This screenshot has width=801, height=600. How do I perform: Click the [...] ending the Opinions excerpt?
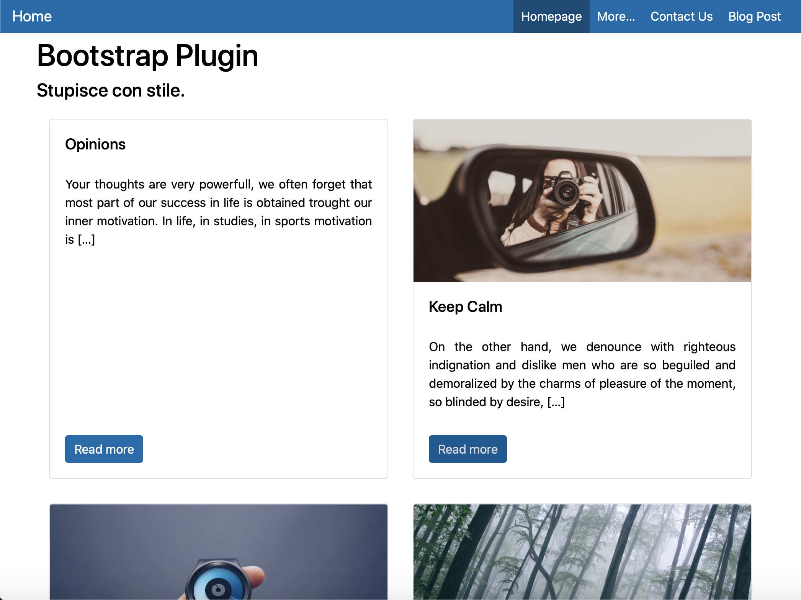87,240
